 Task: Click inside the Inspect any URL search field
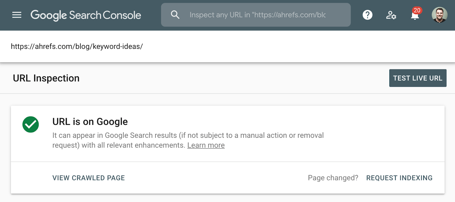256,15
